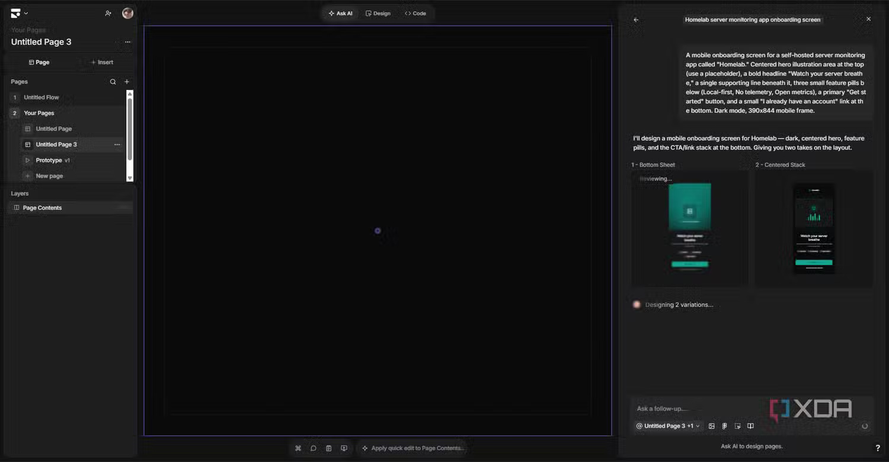Search pages with the magnifier icon
The image size is (889, 462).
(x=113, y=82)
